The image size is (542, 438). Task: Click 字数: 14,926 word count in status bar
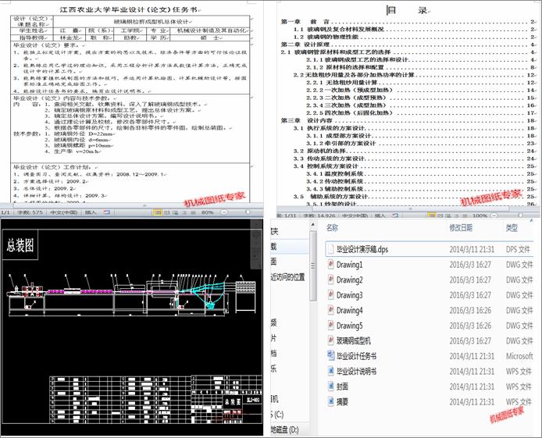[x=319, y=215]
